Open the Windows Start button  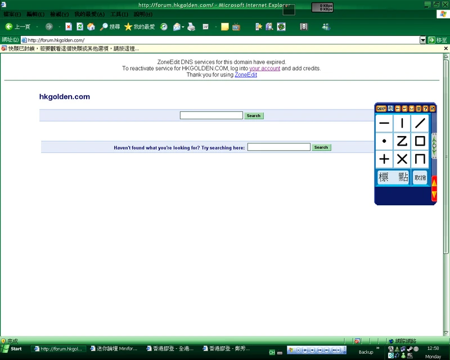[11, 349]
